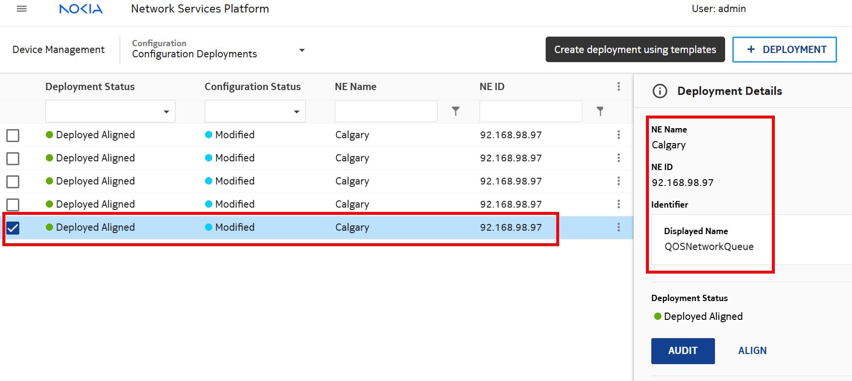Screen dimensions: 852x381
Task: Open the row actions menu for first Calgary row
Action: click(618, 135)
